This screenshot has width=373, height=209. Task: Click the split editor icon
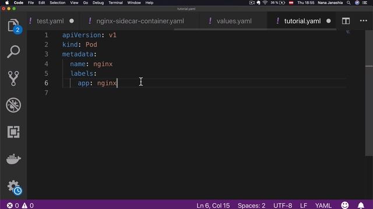click(346, 21)
